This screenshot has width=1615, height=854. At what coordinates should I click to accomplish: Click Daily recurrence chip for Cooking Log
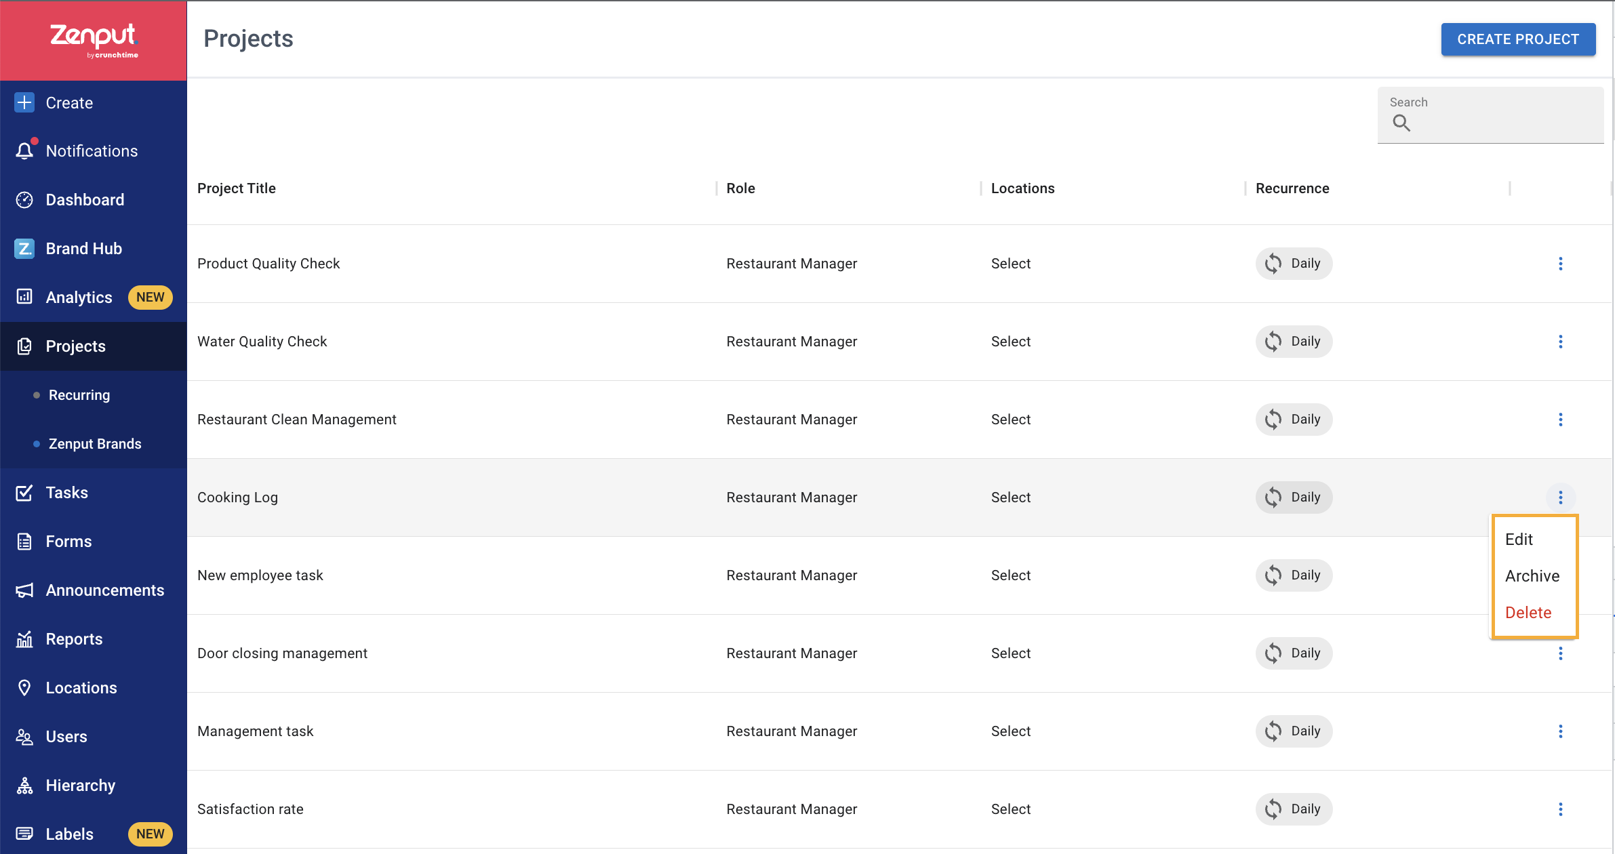[x=1294, y=497]
